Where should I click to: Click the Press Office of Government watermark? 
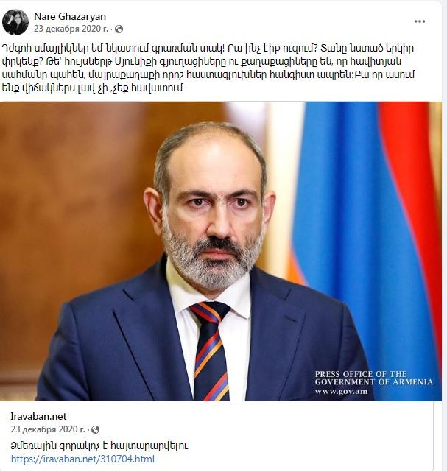pyautogui.click(x=373, y=378)
